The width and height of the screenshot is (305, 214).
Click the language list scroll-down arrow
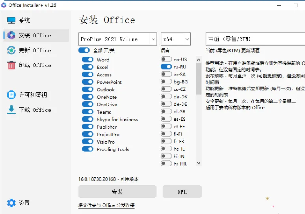(x=198, y=163)
